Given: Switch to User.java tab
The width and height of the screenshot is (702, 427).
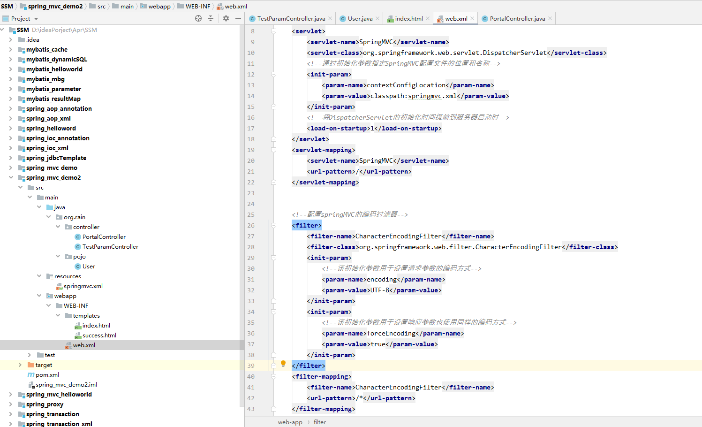Looking at the screenshot, I should pos(360,18).
